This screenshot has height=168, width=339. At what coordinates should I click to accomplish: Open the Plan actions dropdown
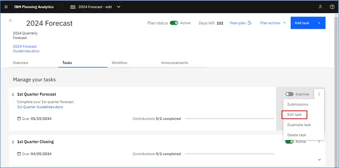point(273,23)
